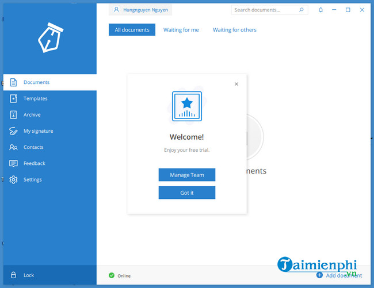
Task: Switch to Waiting for me tab
Action: coord(181,30)
